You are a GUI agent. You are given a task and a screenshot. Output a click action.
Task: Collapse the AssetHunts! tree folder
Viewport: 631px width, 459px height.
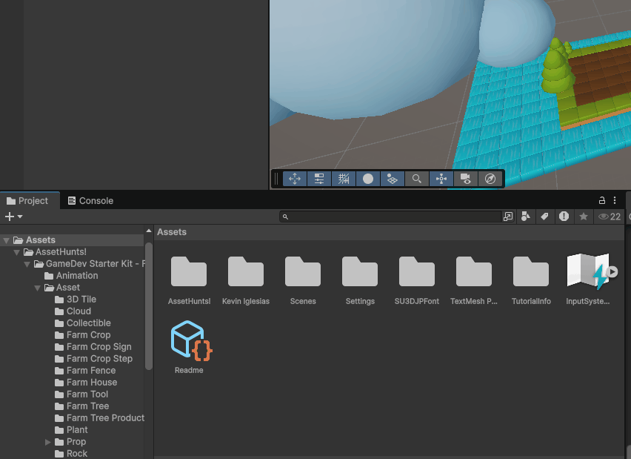tap(17, 252)
